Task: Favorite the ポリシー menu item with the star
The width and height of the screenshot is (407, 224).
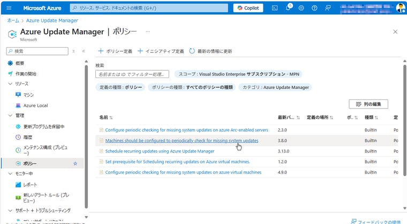Action: coord(75,164)
